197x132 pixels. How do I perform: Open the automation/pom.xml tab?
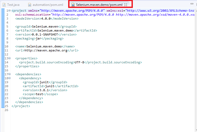click(48, 5)
